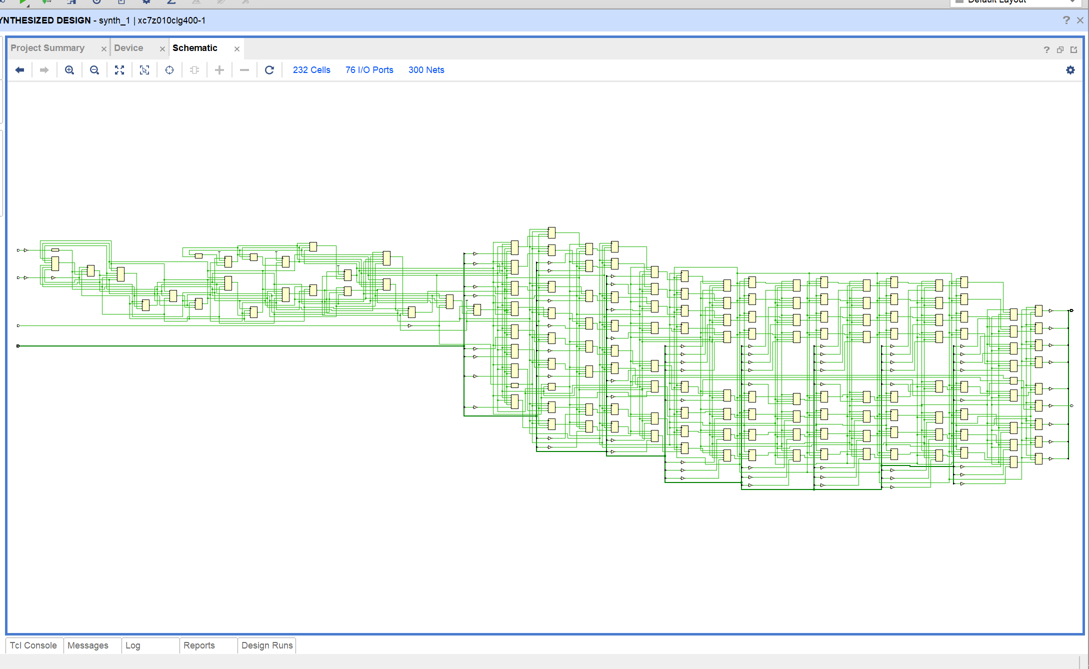Click the Next (forward arrow) toolbar icon

[x=44, y=70]
